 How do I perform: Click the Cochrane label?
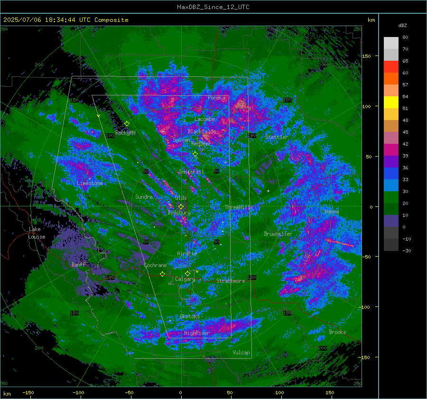click(155, 265)
